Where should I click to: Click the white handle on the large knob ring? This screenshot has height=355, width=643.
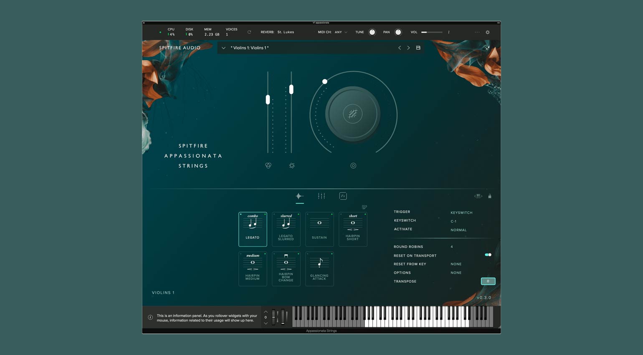(325, 81)
